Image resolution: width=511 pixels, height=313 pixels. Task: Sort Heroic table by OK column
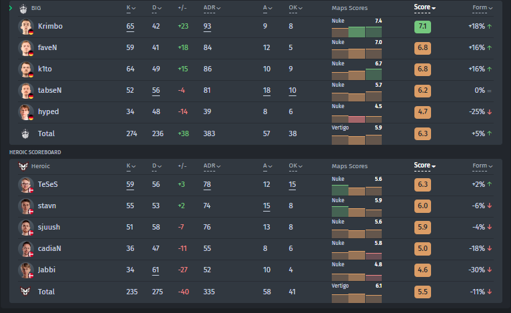296,166
